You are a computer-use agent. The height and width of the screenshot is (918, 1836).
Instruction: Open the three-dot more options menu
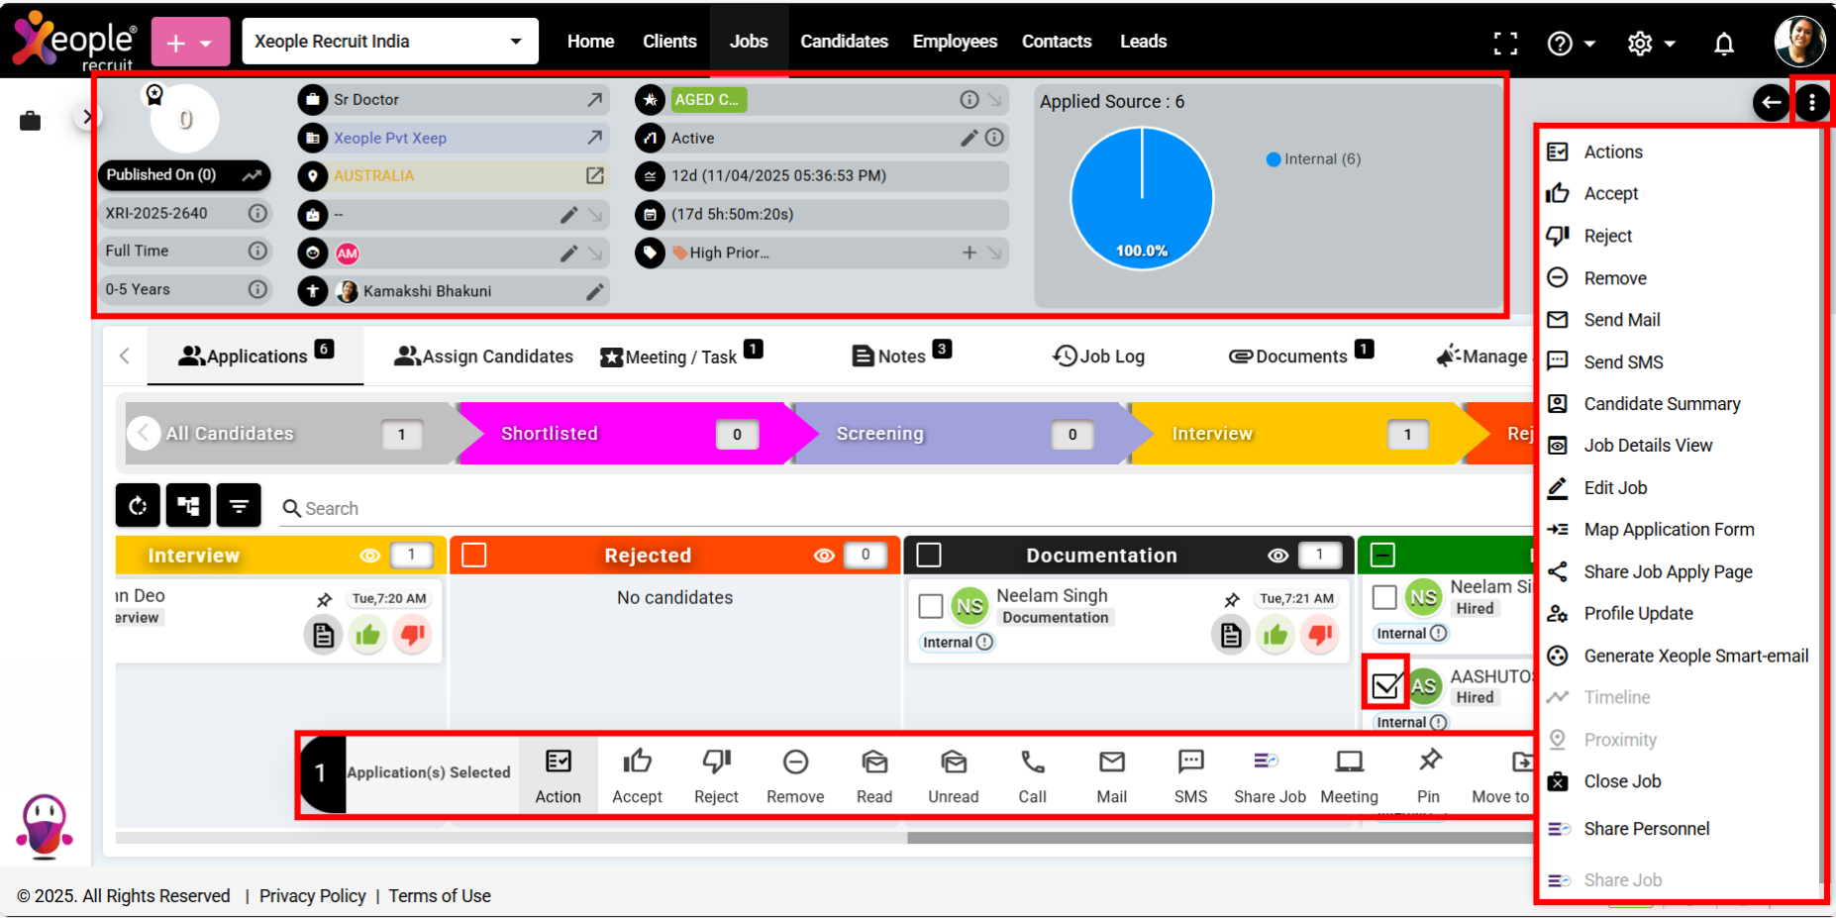point(1812,102)
